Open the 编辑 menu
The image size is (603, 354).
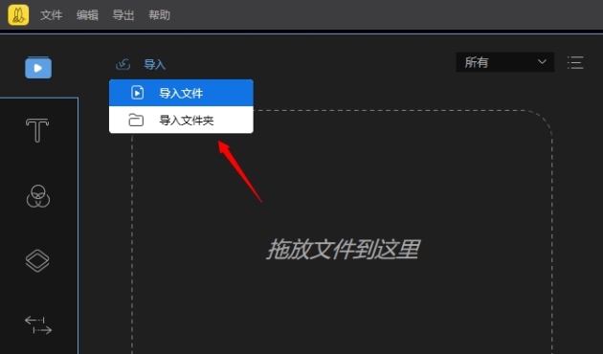87,15
